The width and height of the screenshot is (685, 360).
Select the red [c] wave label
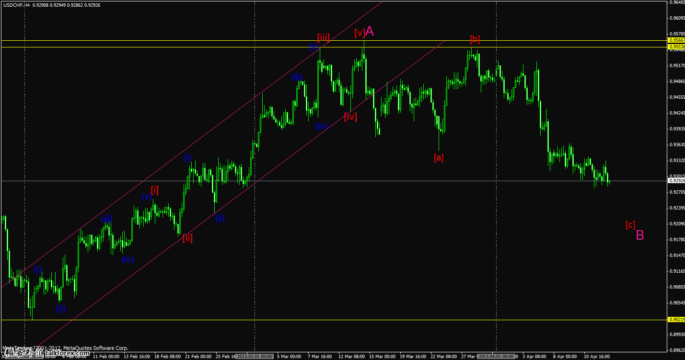click(x=630, y=225)
